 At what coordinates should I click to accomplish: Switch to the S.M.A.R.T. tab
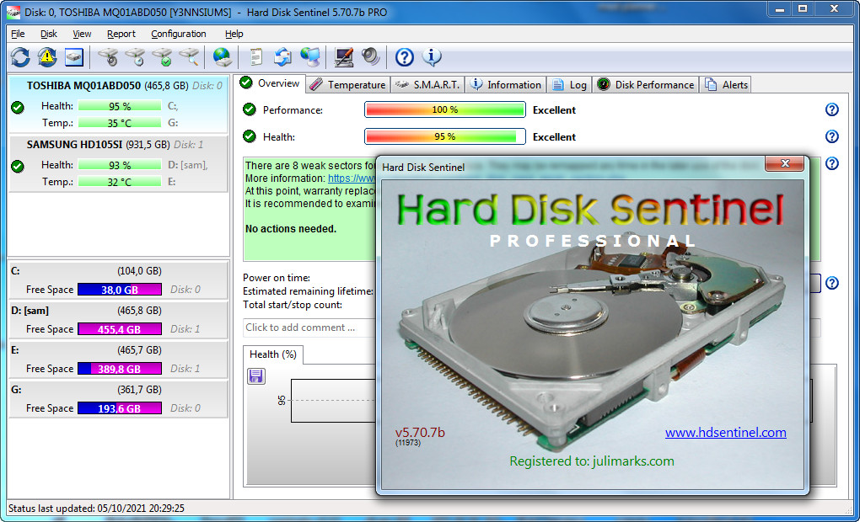click(x=427, y=84)
